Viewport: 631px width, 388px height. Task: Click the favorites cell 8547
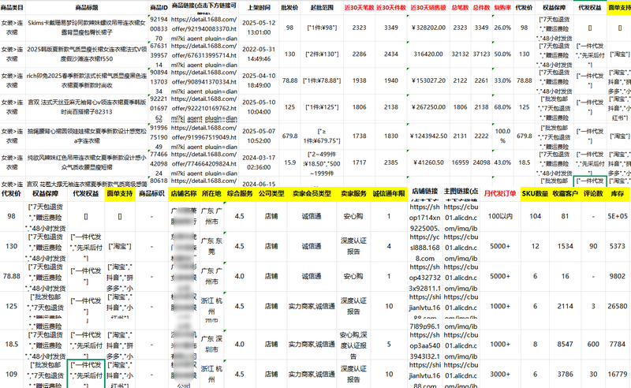click(565, 345)
